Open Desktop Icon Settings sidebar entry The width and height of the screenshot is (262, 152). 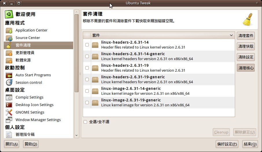[38, 105]
